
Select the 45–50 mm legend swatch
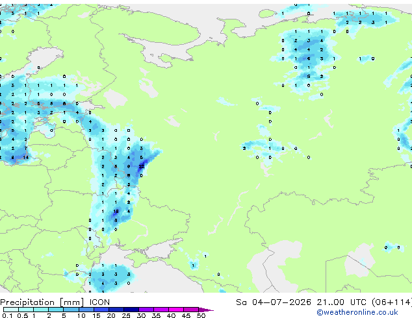[x=191, y=310]
